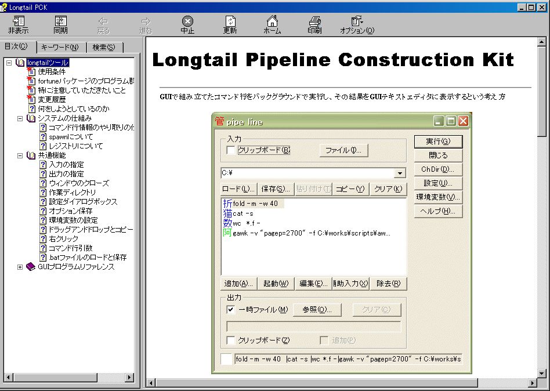This screenshot has height=391, width=550.
Task: Enable クリップボード(Z) checkbox in the 出力 group
Action: click(231, 341)
